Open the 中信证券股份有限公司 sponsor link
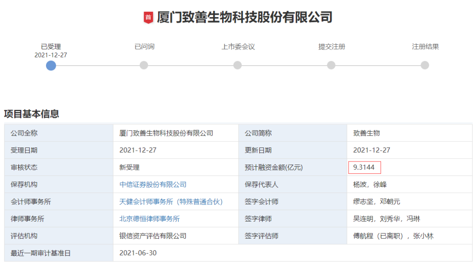Viewport: 473px width, 267px height. pos(153,184)
